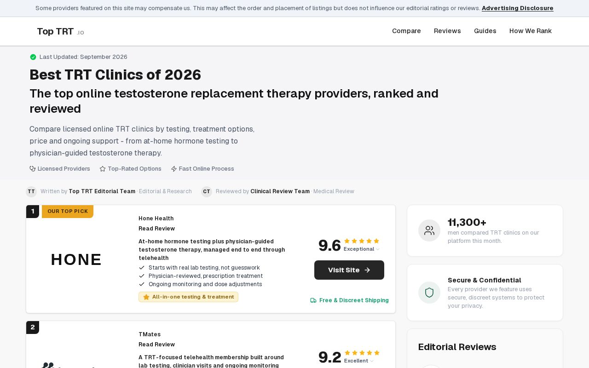
Task: Click the rank 1 number badge
Action: tap(33, 212)
